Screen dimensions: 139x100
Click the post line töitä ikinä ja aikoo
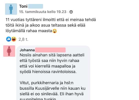(x=45, y=25)
